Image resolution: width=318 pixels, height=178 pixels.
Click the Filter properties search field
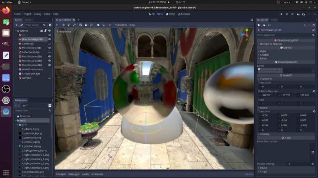pos(286,35)
